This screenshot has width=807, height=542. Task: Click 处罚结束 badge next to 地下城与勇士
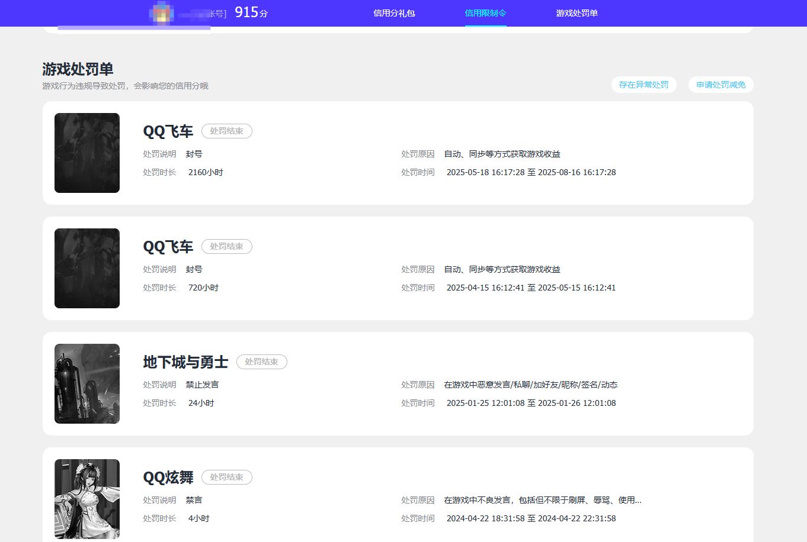pos(261,362)
